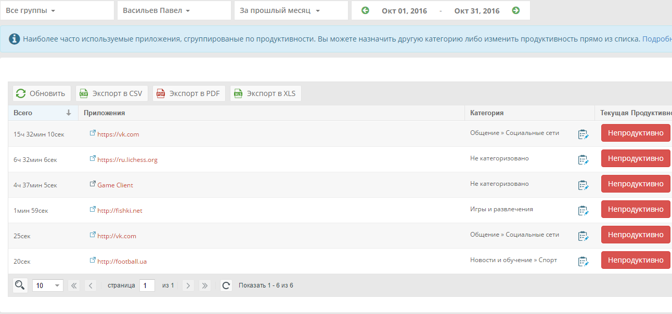The image size is (672, 314).
Task: Click the Подробнее link in banner
Action: pyautogui.click(x=657, y=39)
